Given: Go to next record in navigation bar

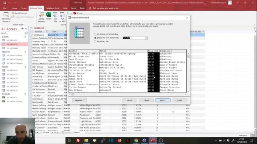Looking at the screenshot, I should 52,132.
